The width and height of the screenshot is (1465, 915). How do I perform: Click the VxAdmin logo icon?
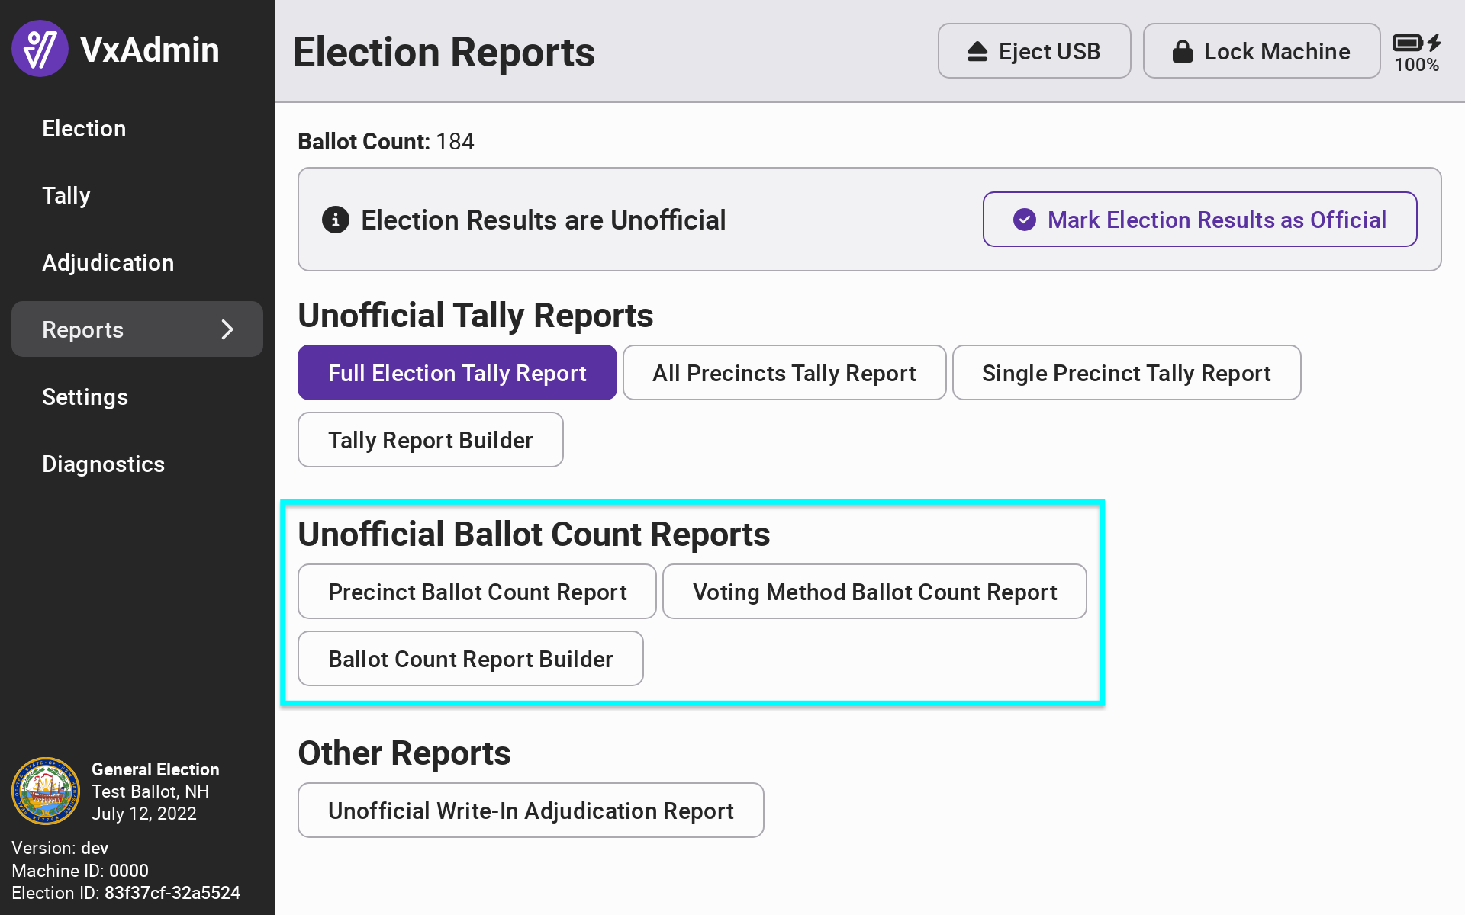[40, 49]
